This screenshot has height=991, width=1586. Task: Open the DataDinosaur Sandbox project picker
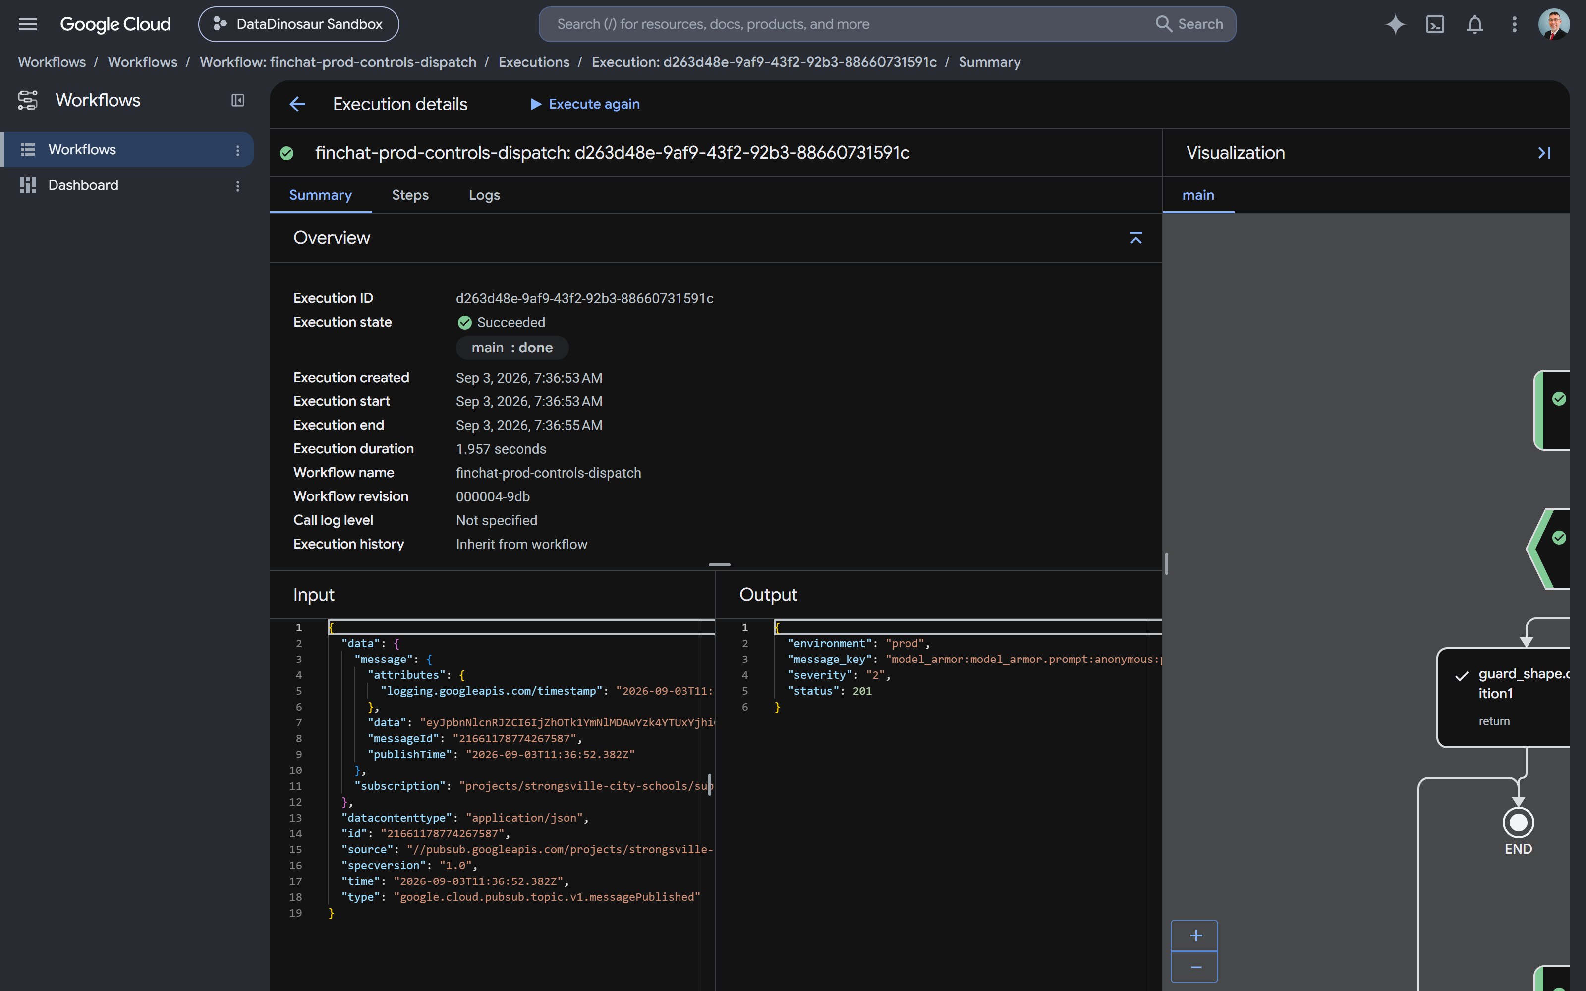(299, 24)
